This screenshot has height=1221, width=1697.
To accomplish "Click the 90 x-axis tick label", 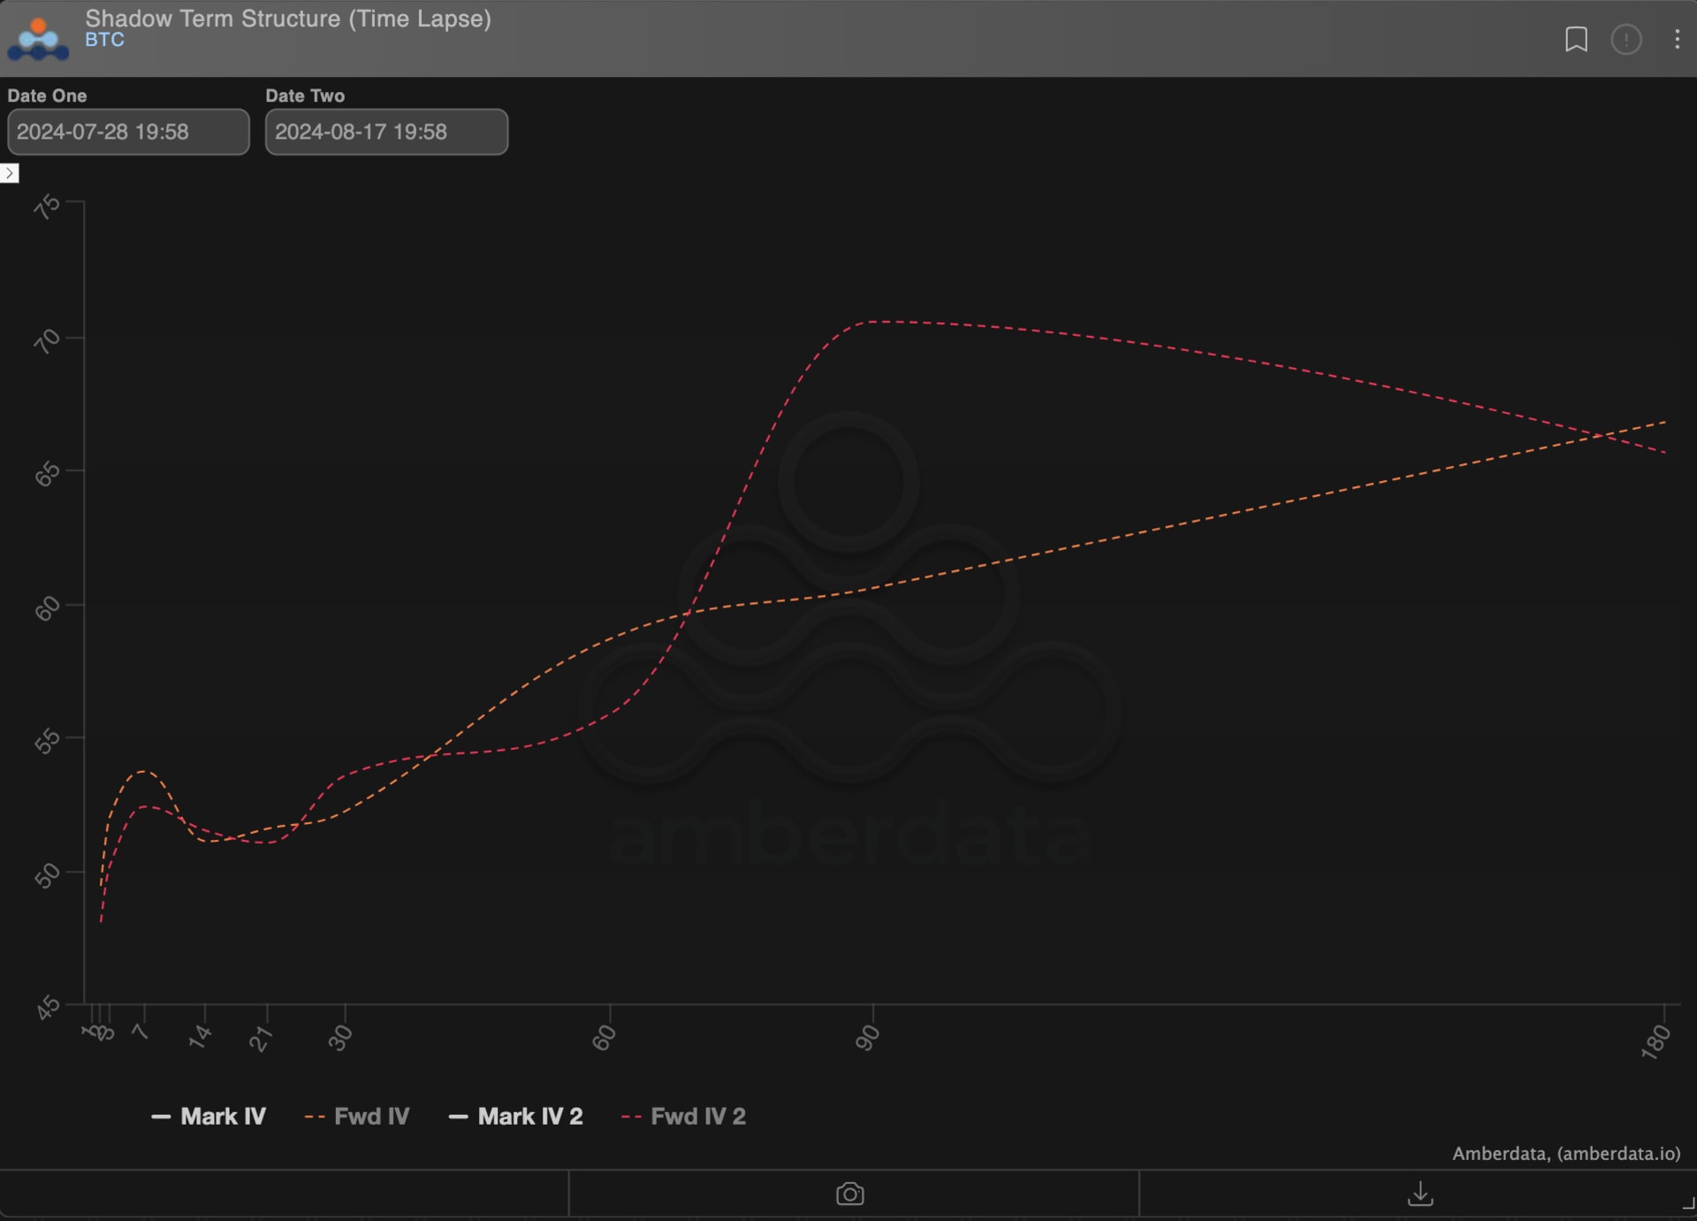I will coord(868,1038).
